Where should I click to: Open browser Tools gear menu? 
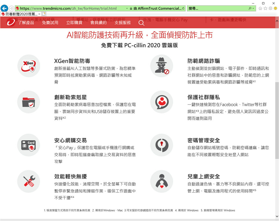pyautogui.click(x=271, y=8)
